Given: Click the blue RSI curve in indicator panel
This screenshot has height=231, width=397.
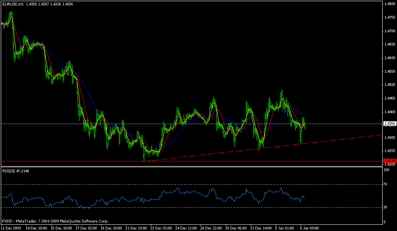Looking at the screenshot, I should click(x=179, y=192).
